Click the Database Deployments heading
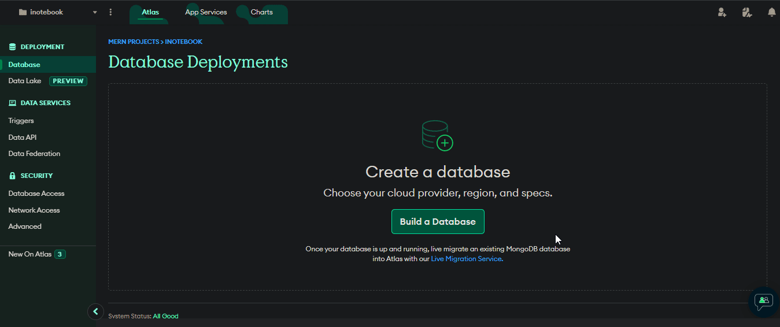This screenshot has width=780, height=327. pyautogui.click(x=198, y=62)
